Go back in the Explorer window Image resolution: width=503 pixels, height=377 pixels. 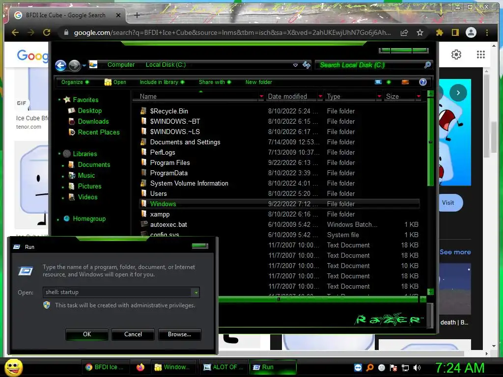(60, 65)
